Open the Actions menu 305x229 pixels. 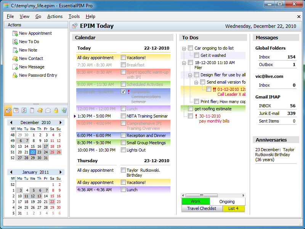coord(55,16)
